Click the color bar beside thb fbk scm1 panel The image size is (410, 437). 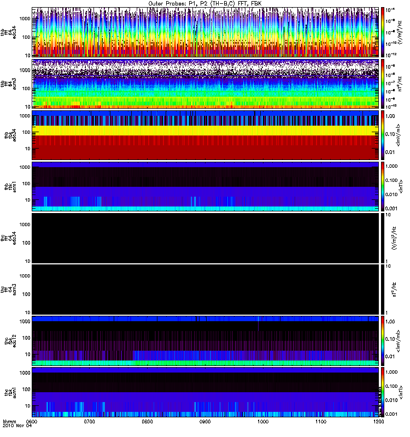(x=382, y=186)
